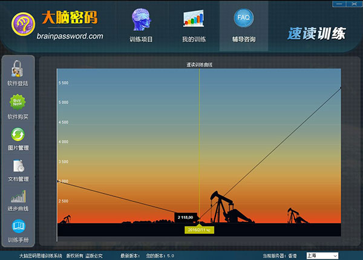Open 文档管理 document gear icon
This screenshot has height=260, width=363.
pyautogui.click(x=19, y=166)
